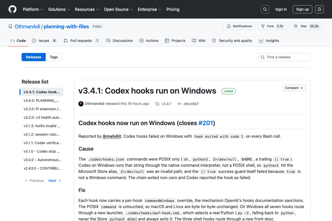Click the bell icon in Notifications

coord(229,26)
